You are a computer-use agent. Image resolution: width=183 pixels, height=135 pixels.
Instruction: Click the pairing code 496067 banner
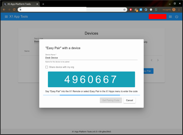click(x=91, y=79)
